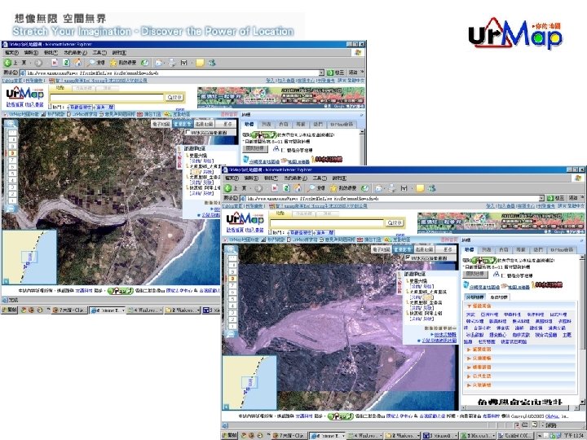Image resolution: width=587 pixels, height=440 pixels.
Task: Click the UrMap logo in the back window page
Action: pos(24,93)
